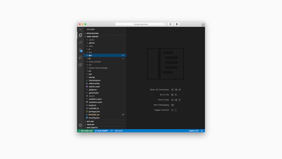Click the browser privacy shield button
282x159 pixels.
170,24
